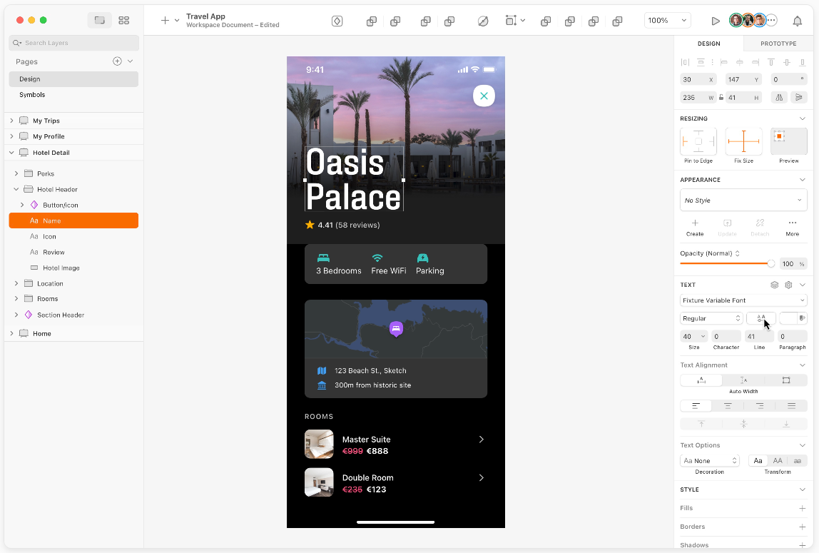Select the canvas layer list view icon

(99, 21)
